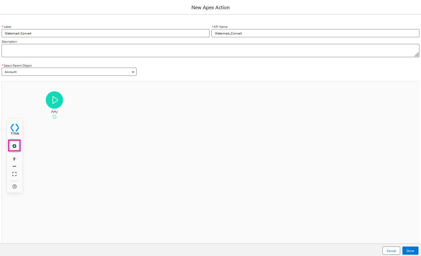
Task: Click the API Name input field
Action: (x=315, y=33)
